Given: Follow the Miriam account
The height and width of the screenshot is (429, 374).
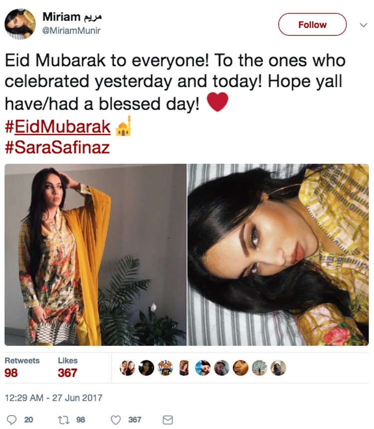Looking at the screenshot, I should click(x=312, y=24).
